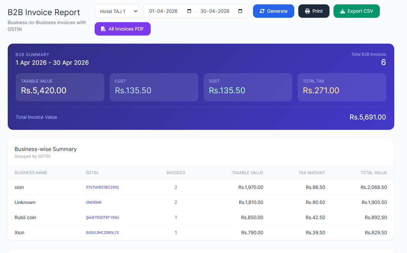
Task: Click the start date field 01-04-2026
Action: pos(163,11)
